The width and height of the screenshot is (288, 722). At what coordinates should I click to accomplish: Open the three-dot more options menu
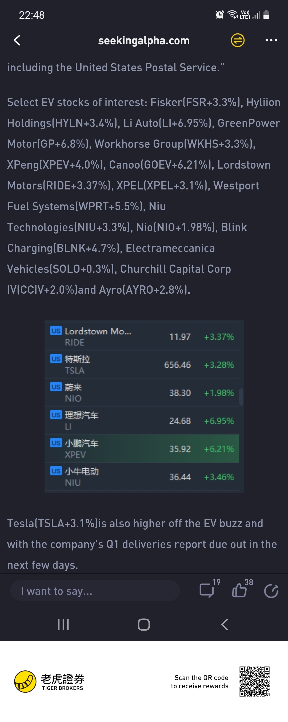pyautogui.click(x=271, y=40)
